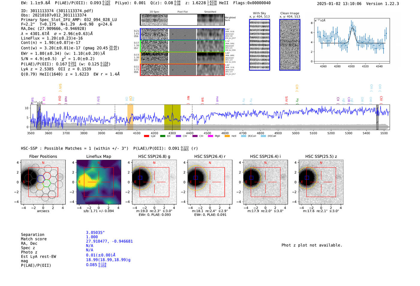420x286 pixels.
Task: Open the Lineflux Map image
Action: [x=99, y=182]
